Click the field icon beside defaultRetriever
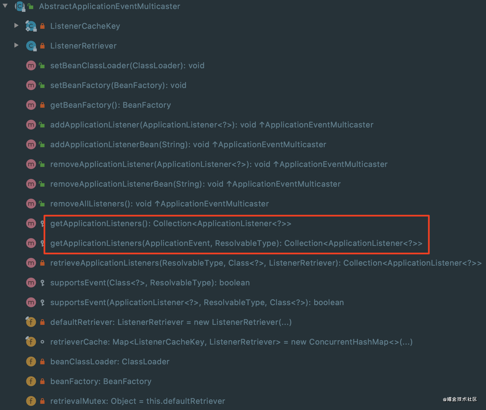Screen dimensions: 486x410 31,322
